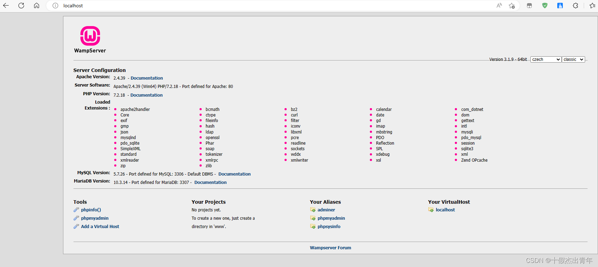Screen dimensions: 598x267
Task: Open phpmyadmin under Tools
Action: click(x=95, y=218)
